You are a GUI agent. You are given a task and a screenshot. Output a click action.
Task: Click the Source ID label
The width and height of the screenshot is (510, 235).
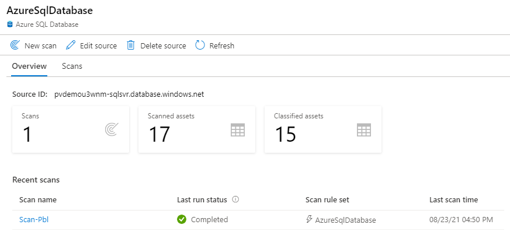click(30, 95)
